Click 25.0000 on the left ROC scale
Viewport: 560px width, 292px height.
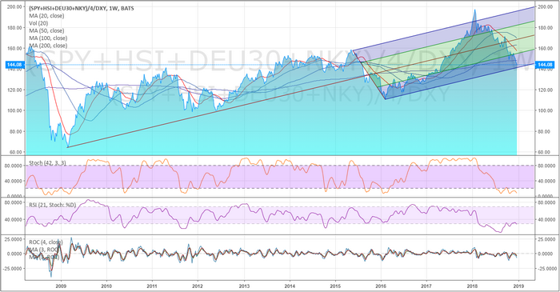[14, 239]
